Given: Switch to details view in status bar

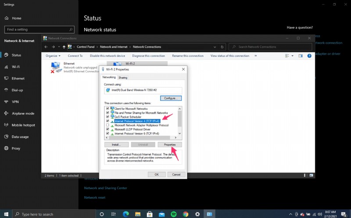Looking at the screenshot, I should (x=305, y=176).
